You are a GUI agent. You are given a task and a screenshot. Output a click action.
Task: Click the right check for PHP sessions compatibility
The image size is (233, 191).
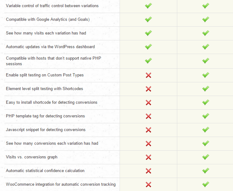coord(206,61)
